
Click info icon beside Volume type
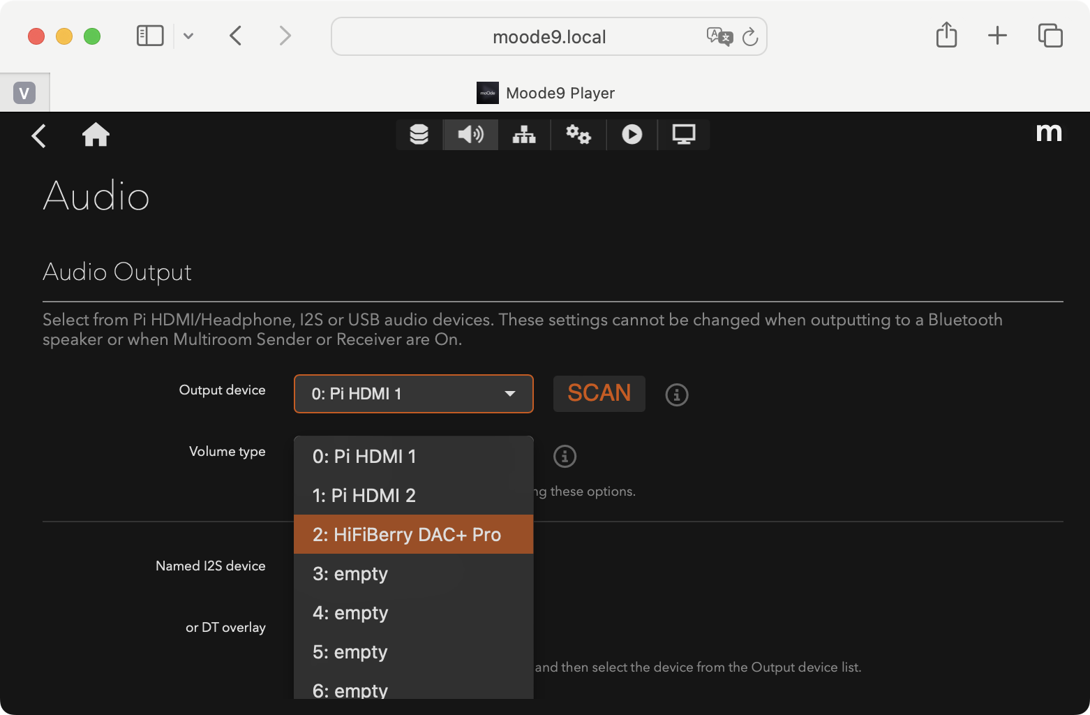click(565, 457)
